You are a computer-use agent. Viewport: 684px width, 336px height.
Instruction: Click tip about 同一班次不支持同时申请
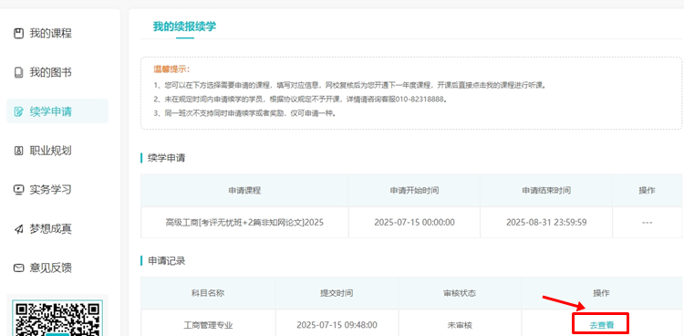(x=244, y=113)
